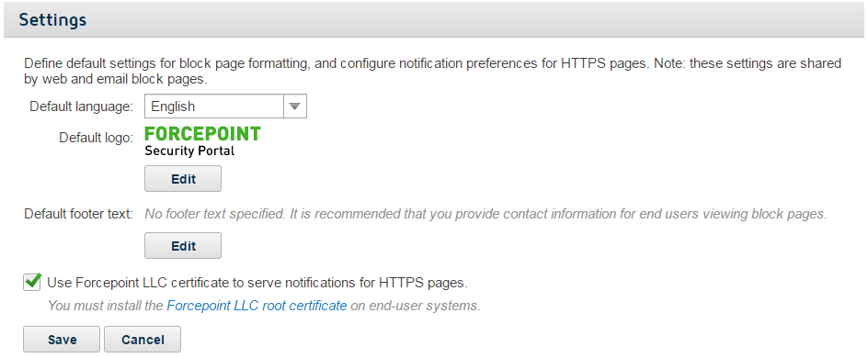This screenshot has width=868, height=358.
Task: Edit the default logo
Action: (x=183, y=179)
